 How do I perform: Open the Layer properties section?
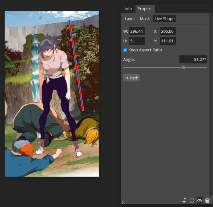tap(130, 19)
